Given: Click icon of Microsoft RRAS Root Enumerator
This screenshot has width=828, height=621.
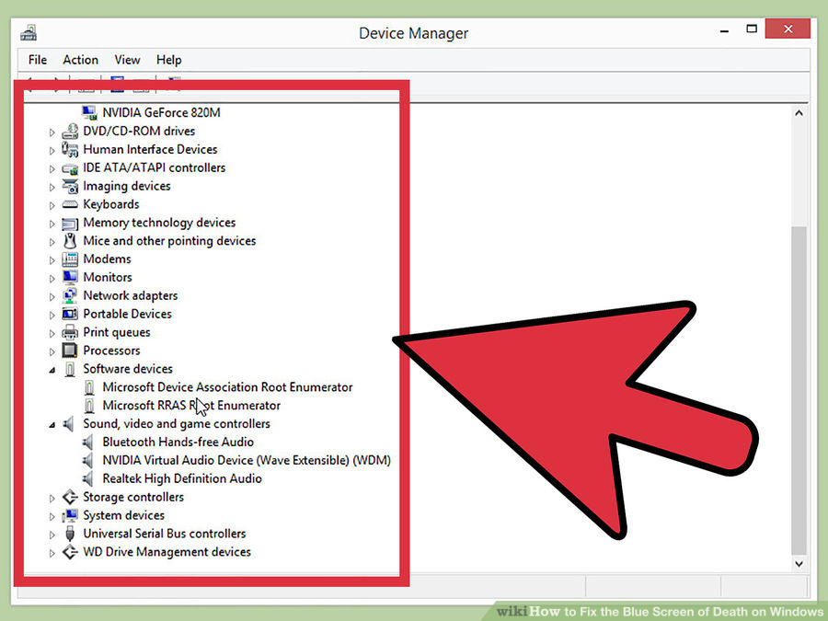Looking at the screenshot, I should (x=89, y=406).
